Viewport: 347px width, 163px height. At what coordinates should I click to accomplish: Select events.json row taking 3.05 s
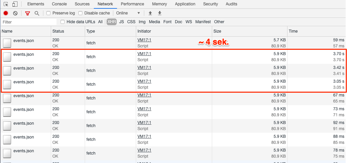pos(173,84)
